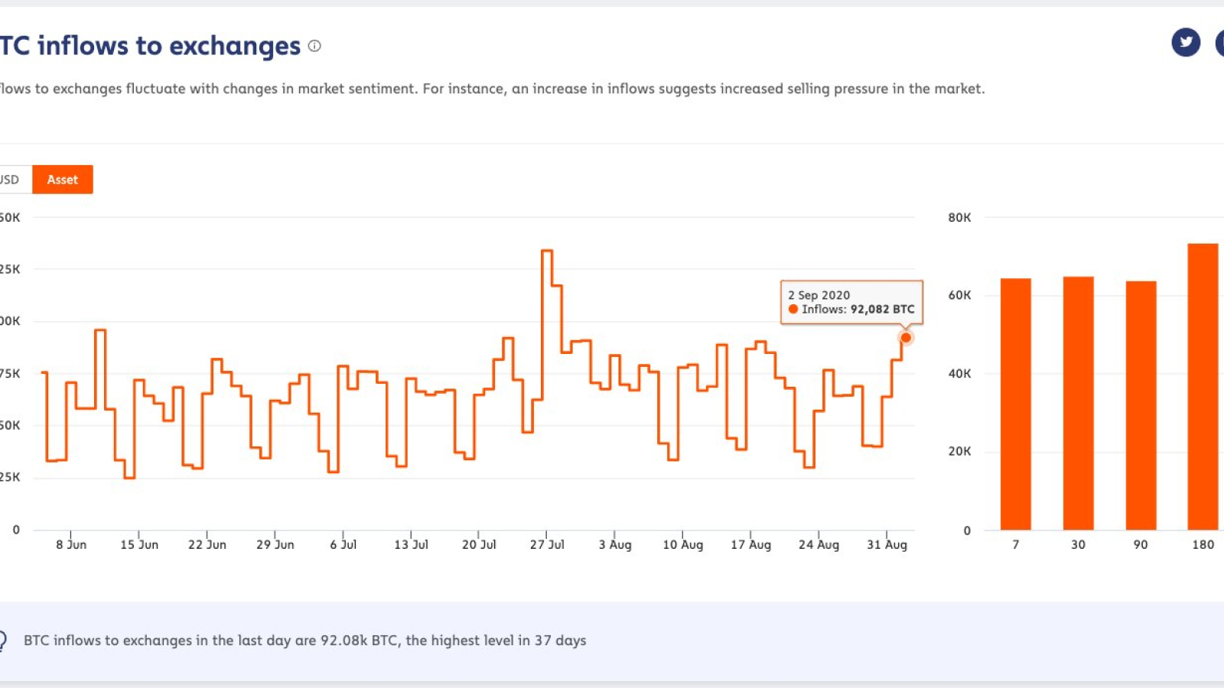
Task: Switch the chart units to USD
Action: coord(11,180)
